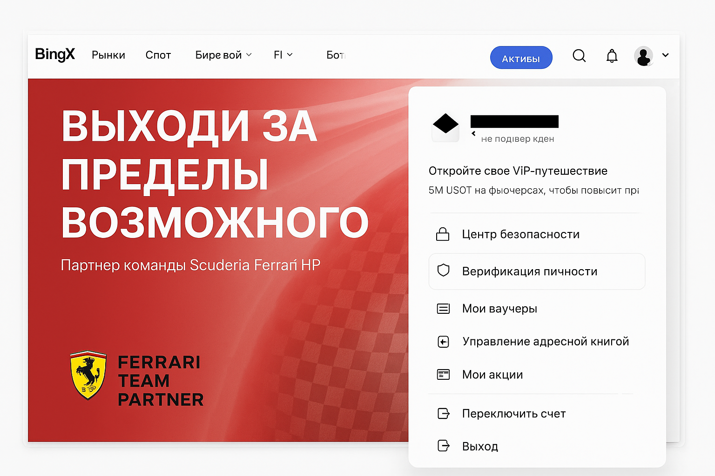Click the diamond user avatar in panel
This screenshot has width=715, height=476.
(x=445, y=126)
